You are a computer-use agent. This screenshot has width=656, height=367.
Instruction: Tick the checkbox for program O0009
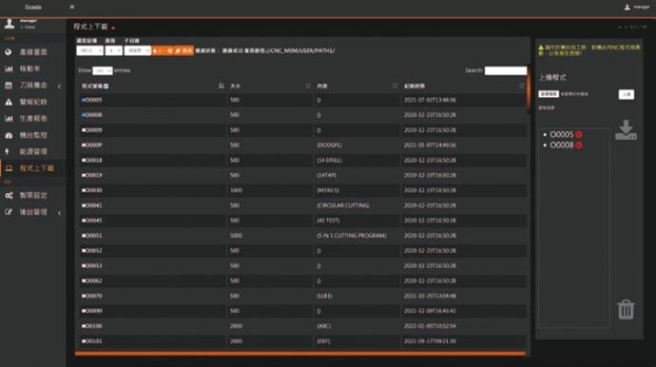[x=84, y=130]
